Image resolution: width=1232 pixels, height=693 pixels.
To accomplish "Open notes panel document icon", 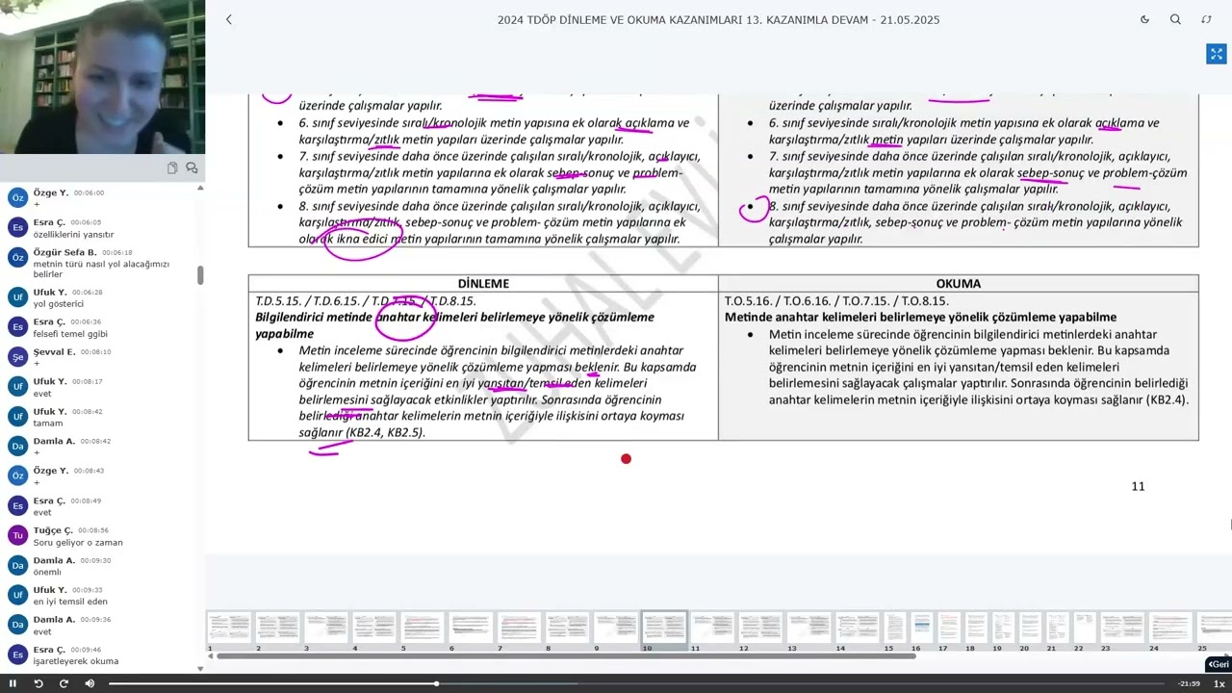I will coord(172,167).
